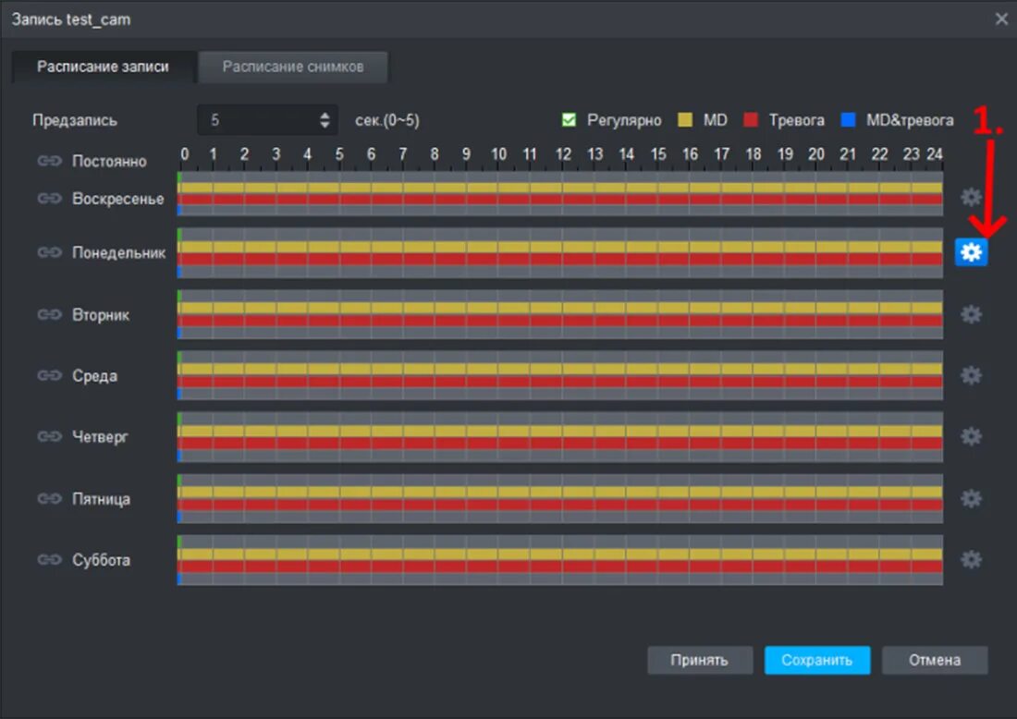Open settings gear for Пятница row

point(971,498)
